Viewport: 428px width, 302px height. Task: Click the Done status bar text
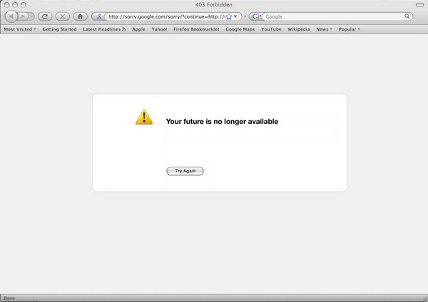tap(9, 298)
